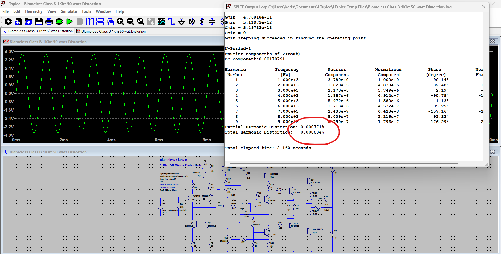Select the Ground symbol tool
The image size is (501, 254).
click(182, 21)
